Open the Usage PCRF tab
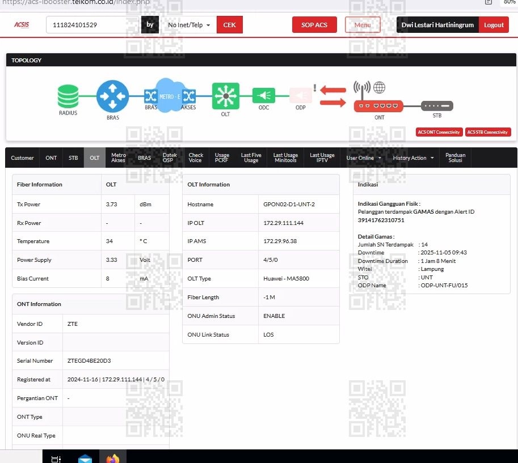518x463 pixels. [x=222, y=158]
